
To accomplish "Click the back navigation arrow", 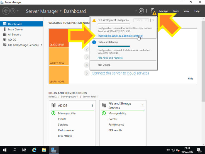I will point(6,11).
